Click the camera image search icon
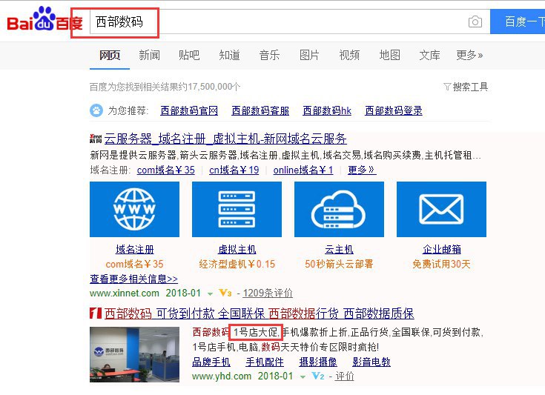 coord(475,22)
